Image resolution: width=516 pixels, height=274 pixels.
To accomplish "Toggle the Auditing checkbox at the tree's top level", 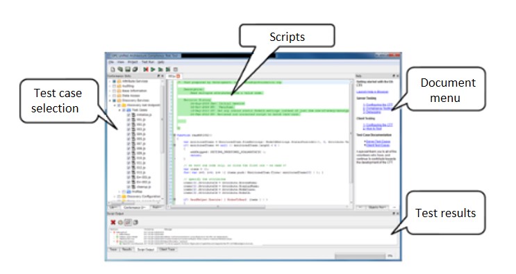I will 114,86.
